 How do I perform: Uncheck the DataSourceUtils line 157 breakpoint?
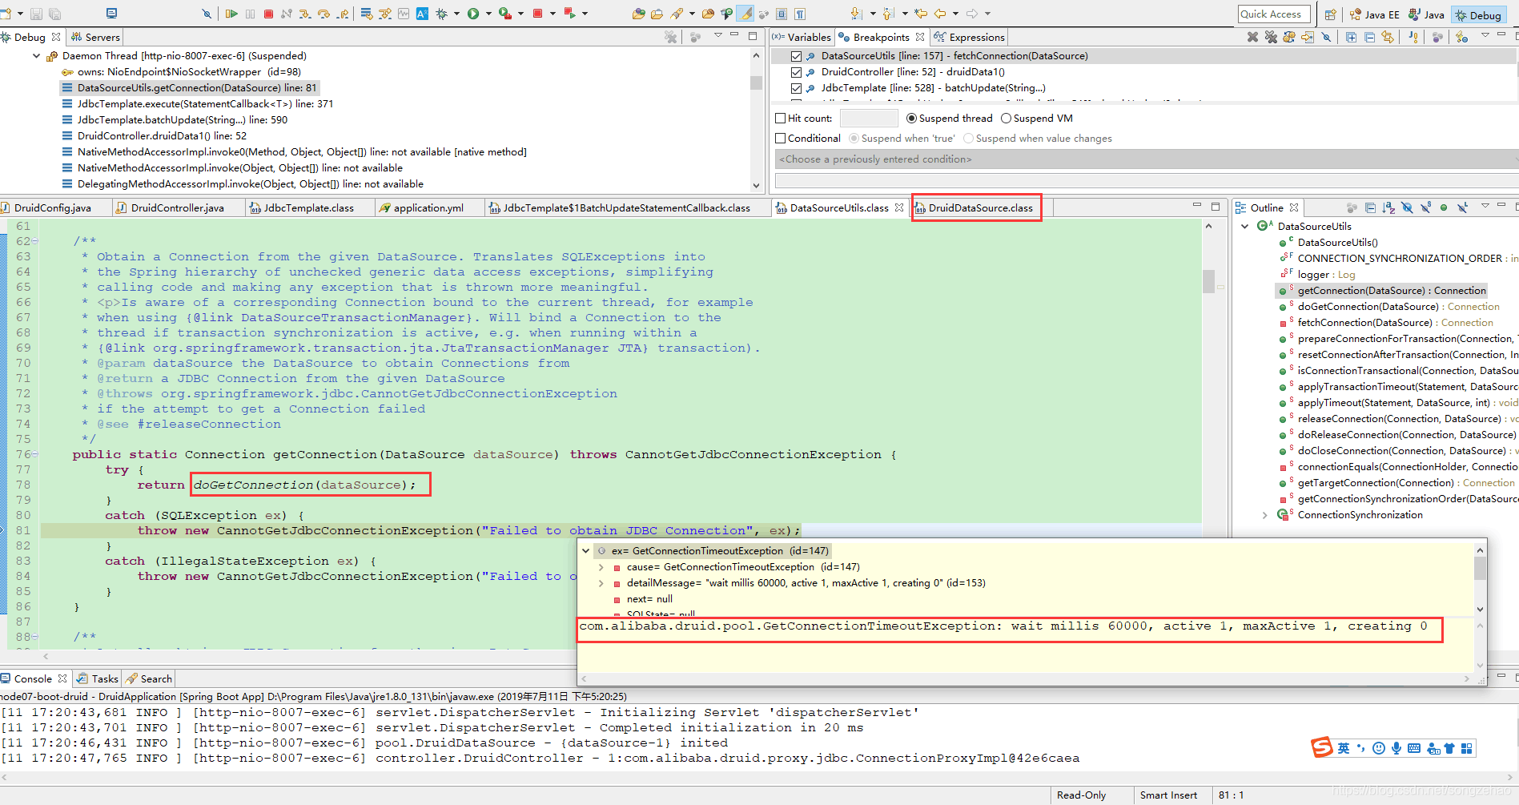pyautogui.click(x=796, y=56)
